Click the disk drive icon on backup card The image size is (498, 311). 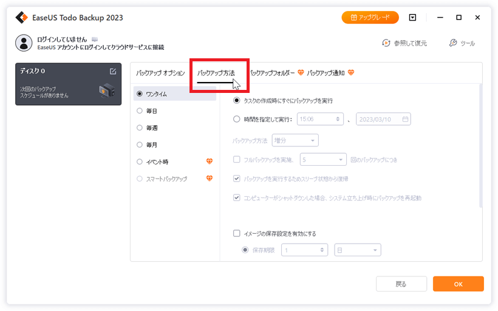(107, 91)
